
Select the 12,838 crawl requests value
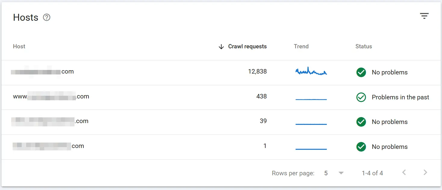click(257, 71)
